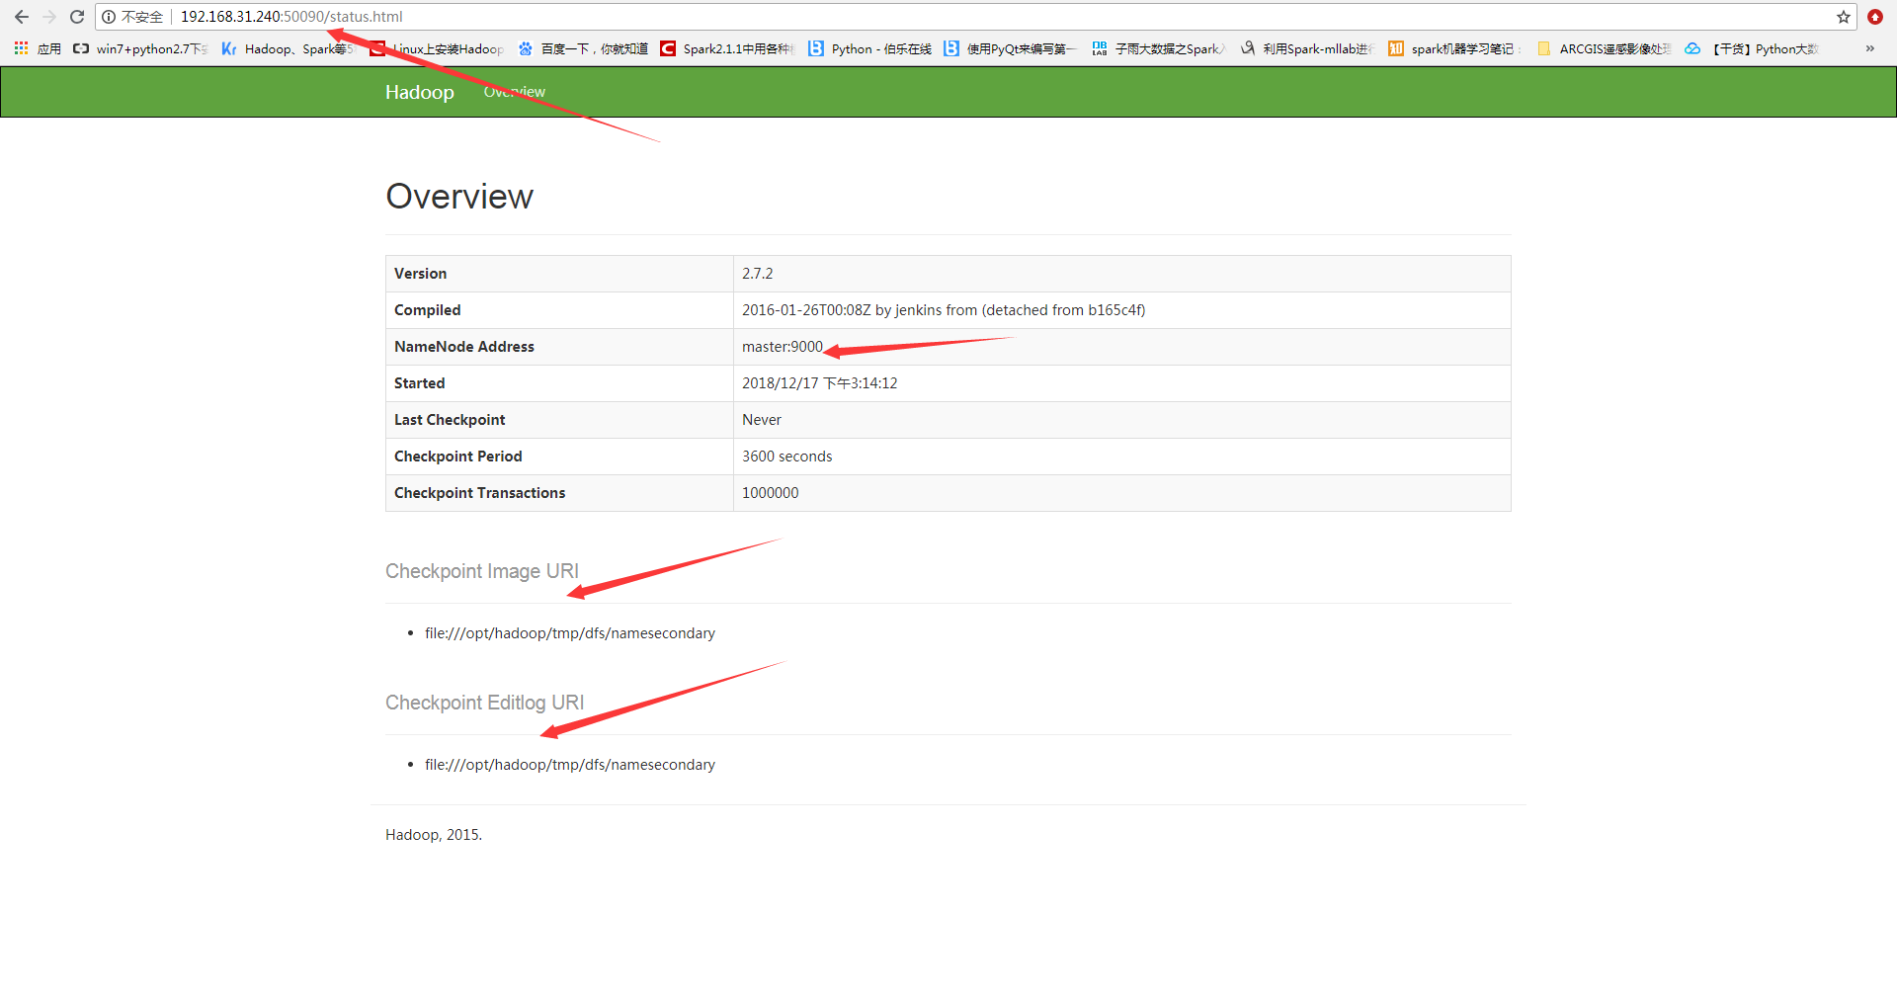The width and height of the screenshot is (1897, 997).
Task: Click the Hadoop, 2015. footer text
Action: (434, 835)
